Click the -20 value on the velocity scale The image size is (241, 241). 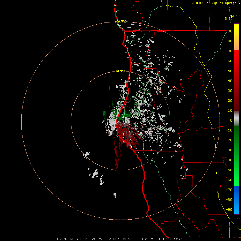point(229,140)
